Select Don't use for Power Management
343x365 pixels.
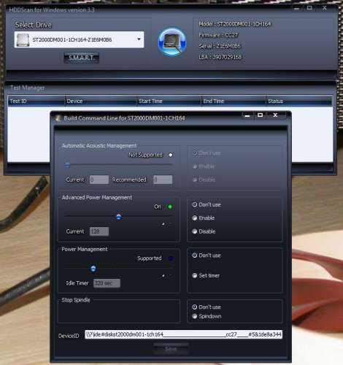click(207, 255)
